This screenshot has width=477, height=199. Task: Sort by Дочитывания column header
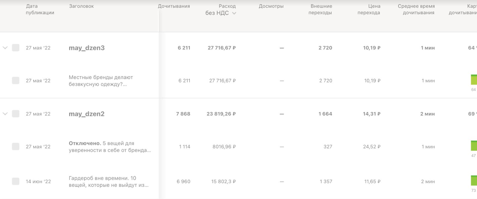(174, 6)
